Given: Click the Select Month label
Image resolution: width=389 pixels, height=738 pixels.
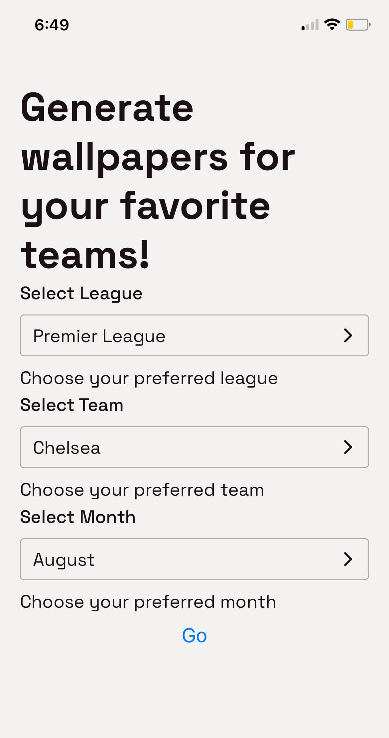Looking at the screenshot, I should [78, 516].
